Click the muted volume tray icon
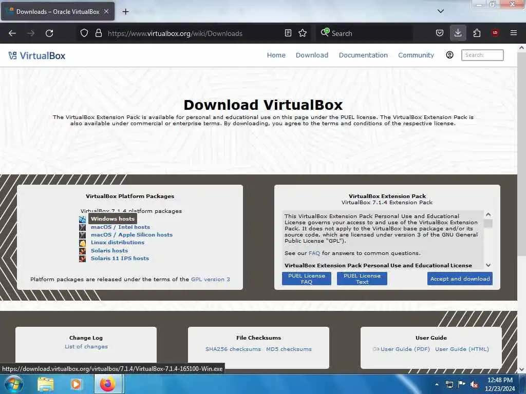 [x=474, y=384]
